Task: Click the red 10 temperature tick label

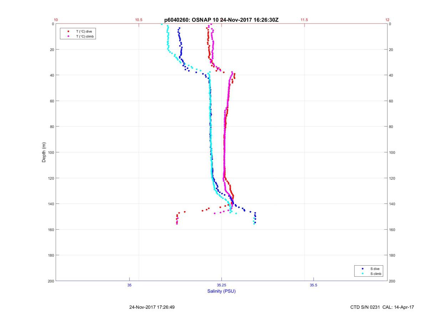Action: click(x=56, y=20)
